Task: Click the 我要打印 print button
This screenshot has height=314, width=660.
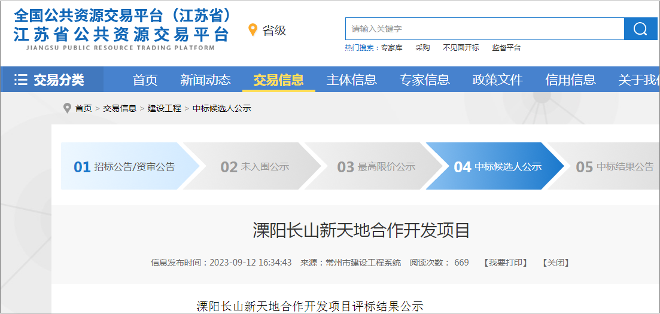Action: (x=505, y=263)
